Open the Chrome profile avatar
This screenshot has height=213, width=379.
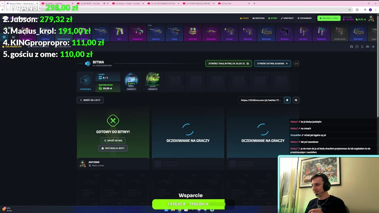pos(370,10)
